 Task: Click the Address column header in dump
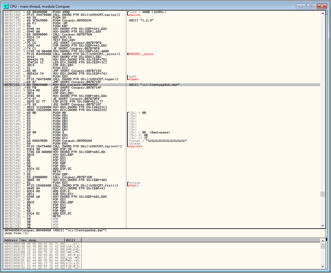coord(11,240)
